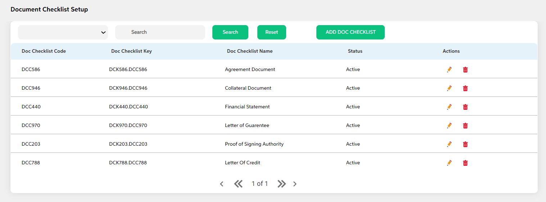
Task: Delete the Letter Of Credit row
Action: [465, 163]
